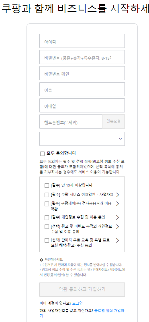Expand the empty dropdown below the phone field
Viewport: 149px width, 322px height.
pos(82,139)
